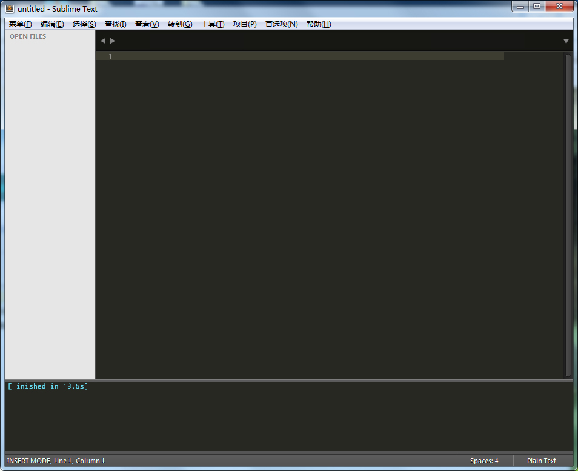Open the 工具(T) menu
Viewport: 578px width, 471px height.
click(213, 24)
